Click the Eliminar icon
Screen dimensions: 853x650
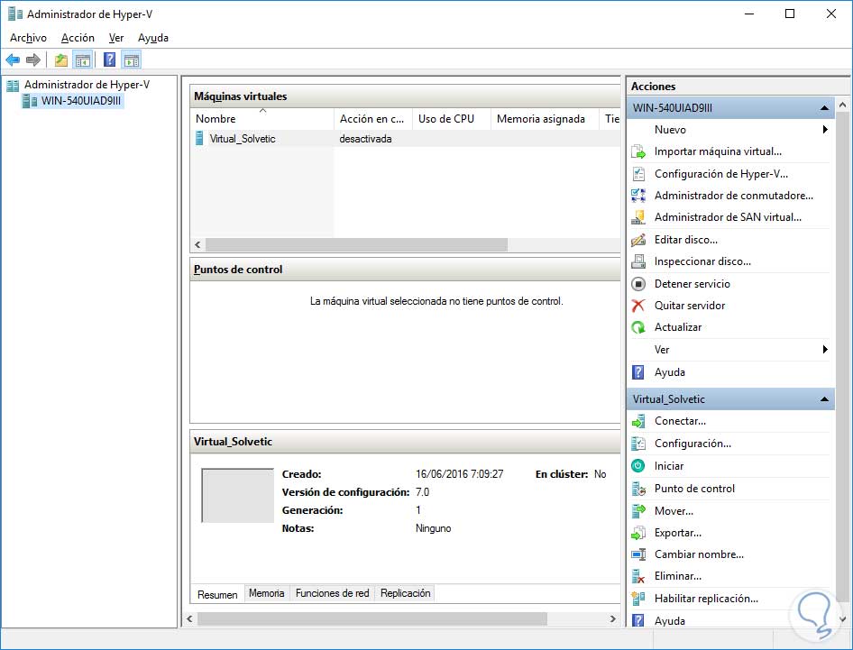tap(638, 576)
